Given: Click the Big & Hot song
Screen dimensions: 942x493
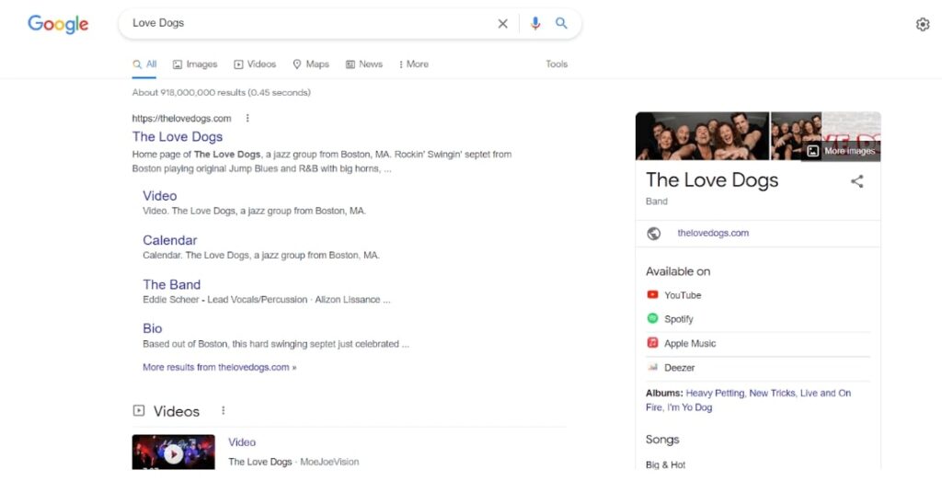Looking at the screenshot, I should (666, 464).
